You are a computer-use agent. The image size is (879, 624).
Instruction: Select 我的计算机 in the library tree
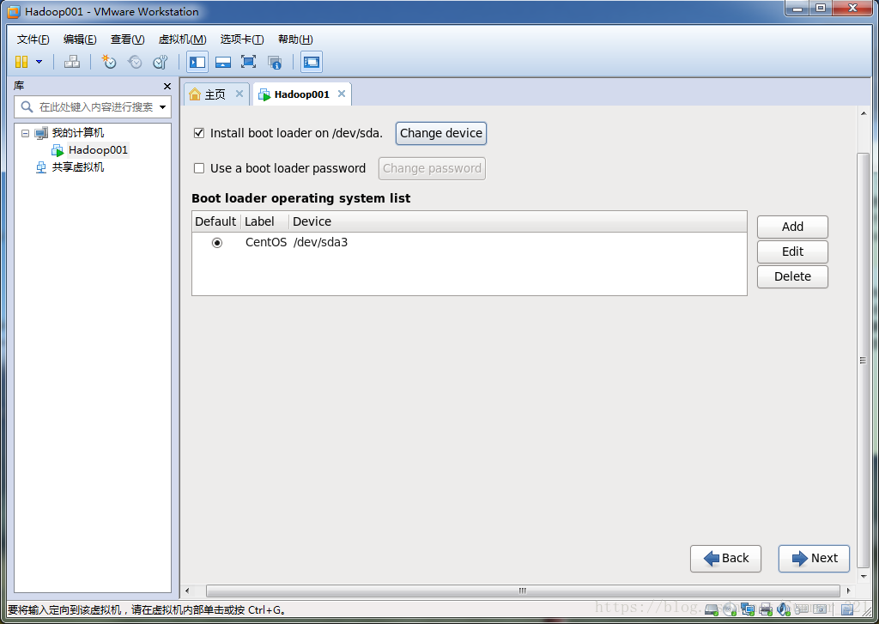(x=78, y=133)
